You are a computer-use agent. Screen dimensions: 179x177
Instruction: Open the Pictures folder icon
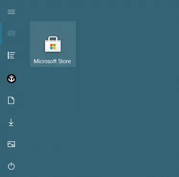coord(12,144)
